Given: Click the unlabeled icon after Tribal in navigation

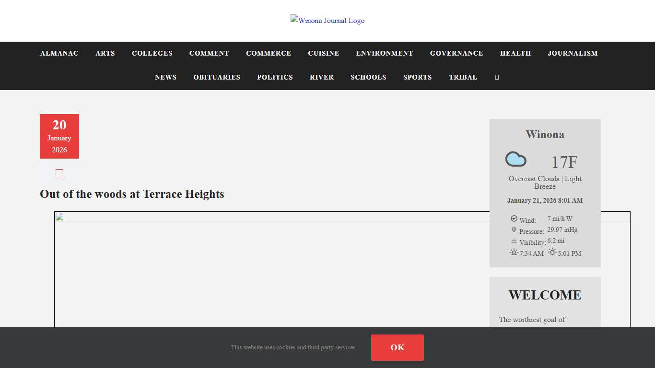Looking at the screenshot, I should point(497,77).
